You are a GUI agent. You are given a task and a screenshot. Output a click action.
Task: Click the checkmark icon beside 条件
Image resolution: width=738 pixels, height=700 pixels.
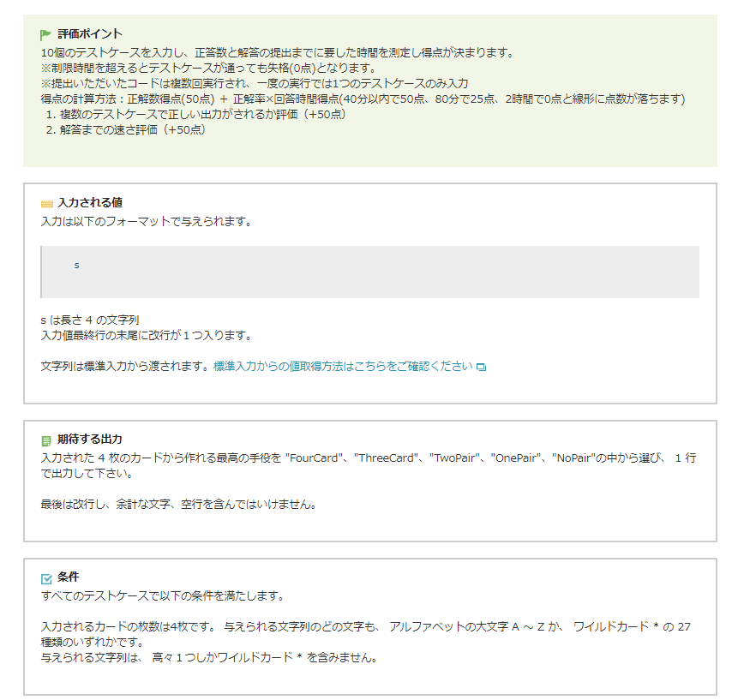(x=46, y=578)
